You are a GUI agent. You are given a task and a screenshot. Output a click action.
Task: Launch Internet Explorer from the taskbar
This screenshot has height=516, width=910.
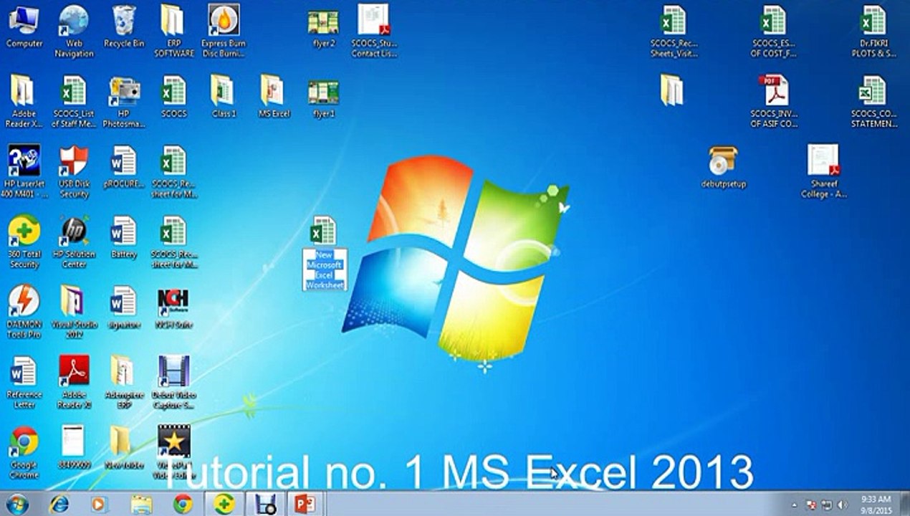coord(59,505)
